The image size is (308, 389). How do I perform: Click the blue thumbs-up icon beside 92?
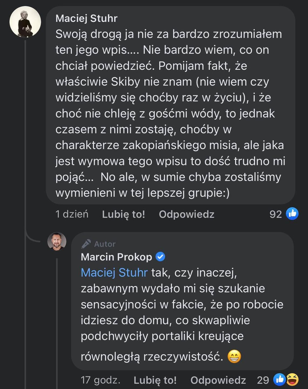point(292,214)
